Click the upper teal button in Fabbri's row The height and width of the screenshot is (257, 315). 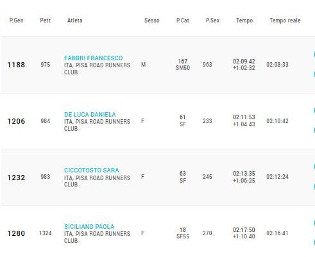coord(314,54)
